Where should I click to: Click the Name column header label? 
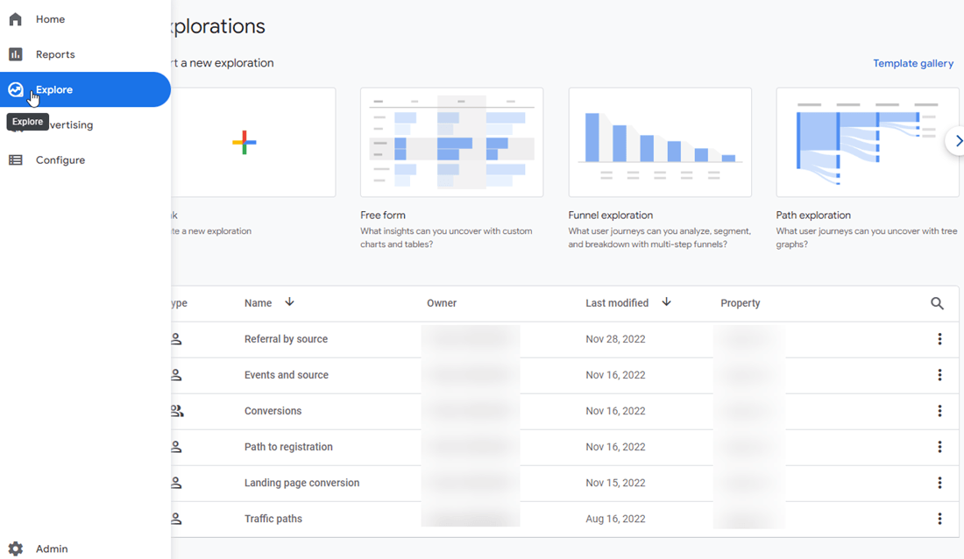click(x=258, y=303)
